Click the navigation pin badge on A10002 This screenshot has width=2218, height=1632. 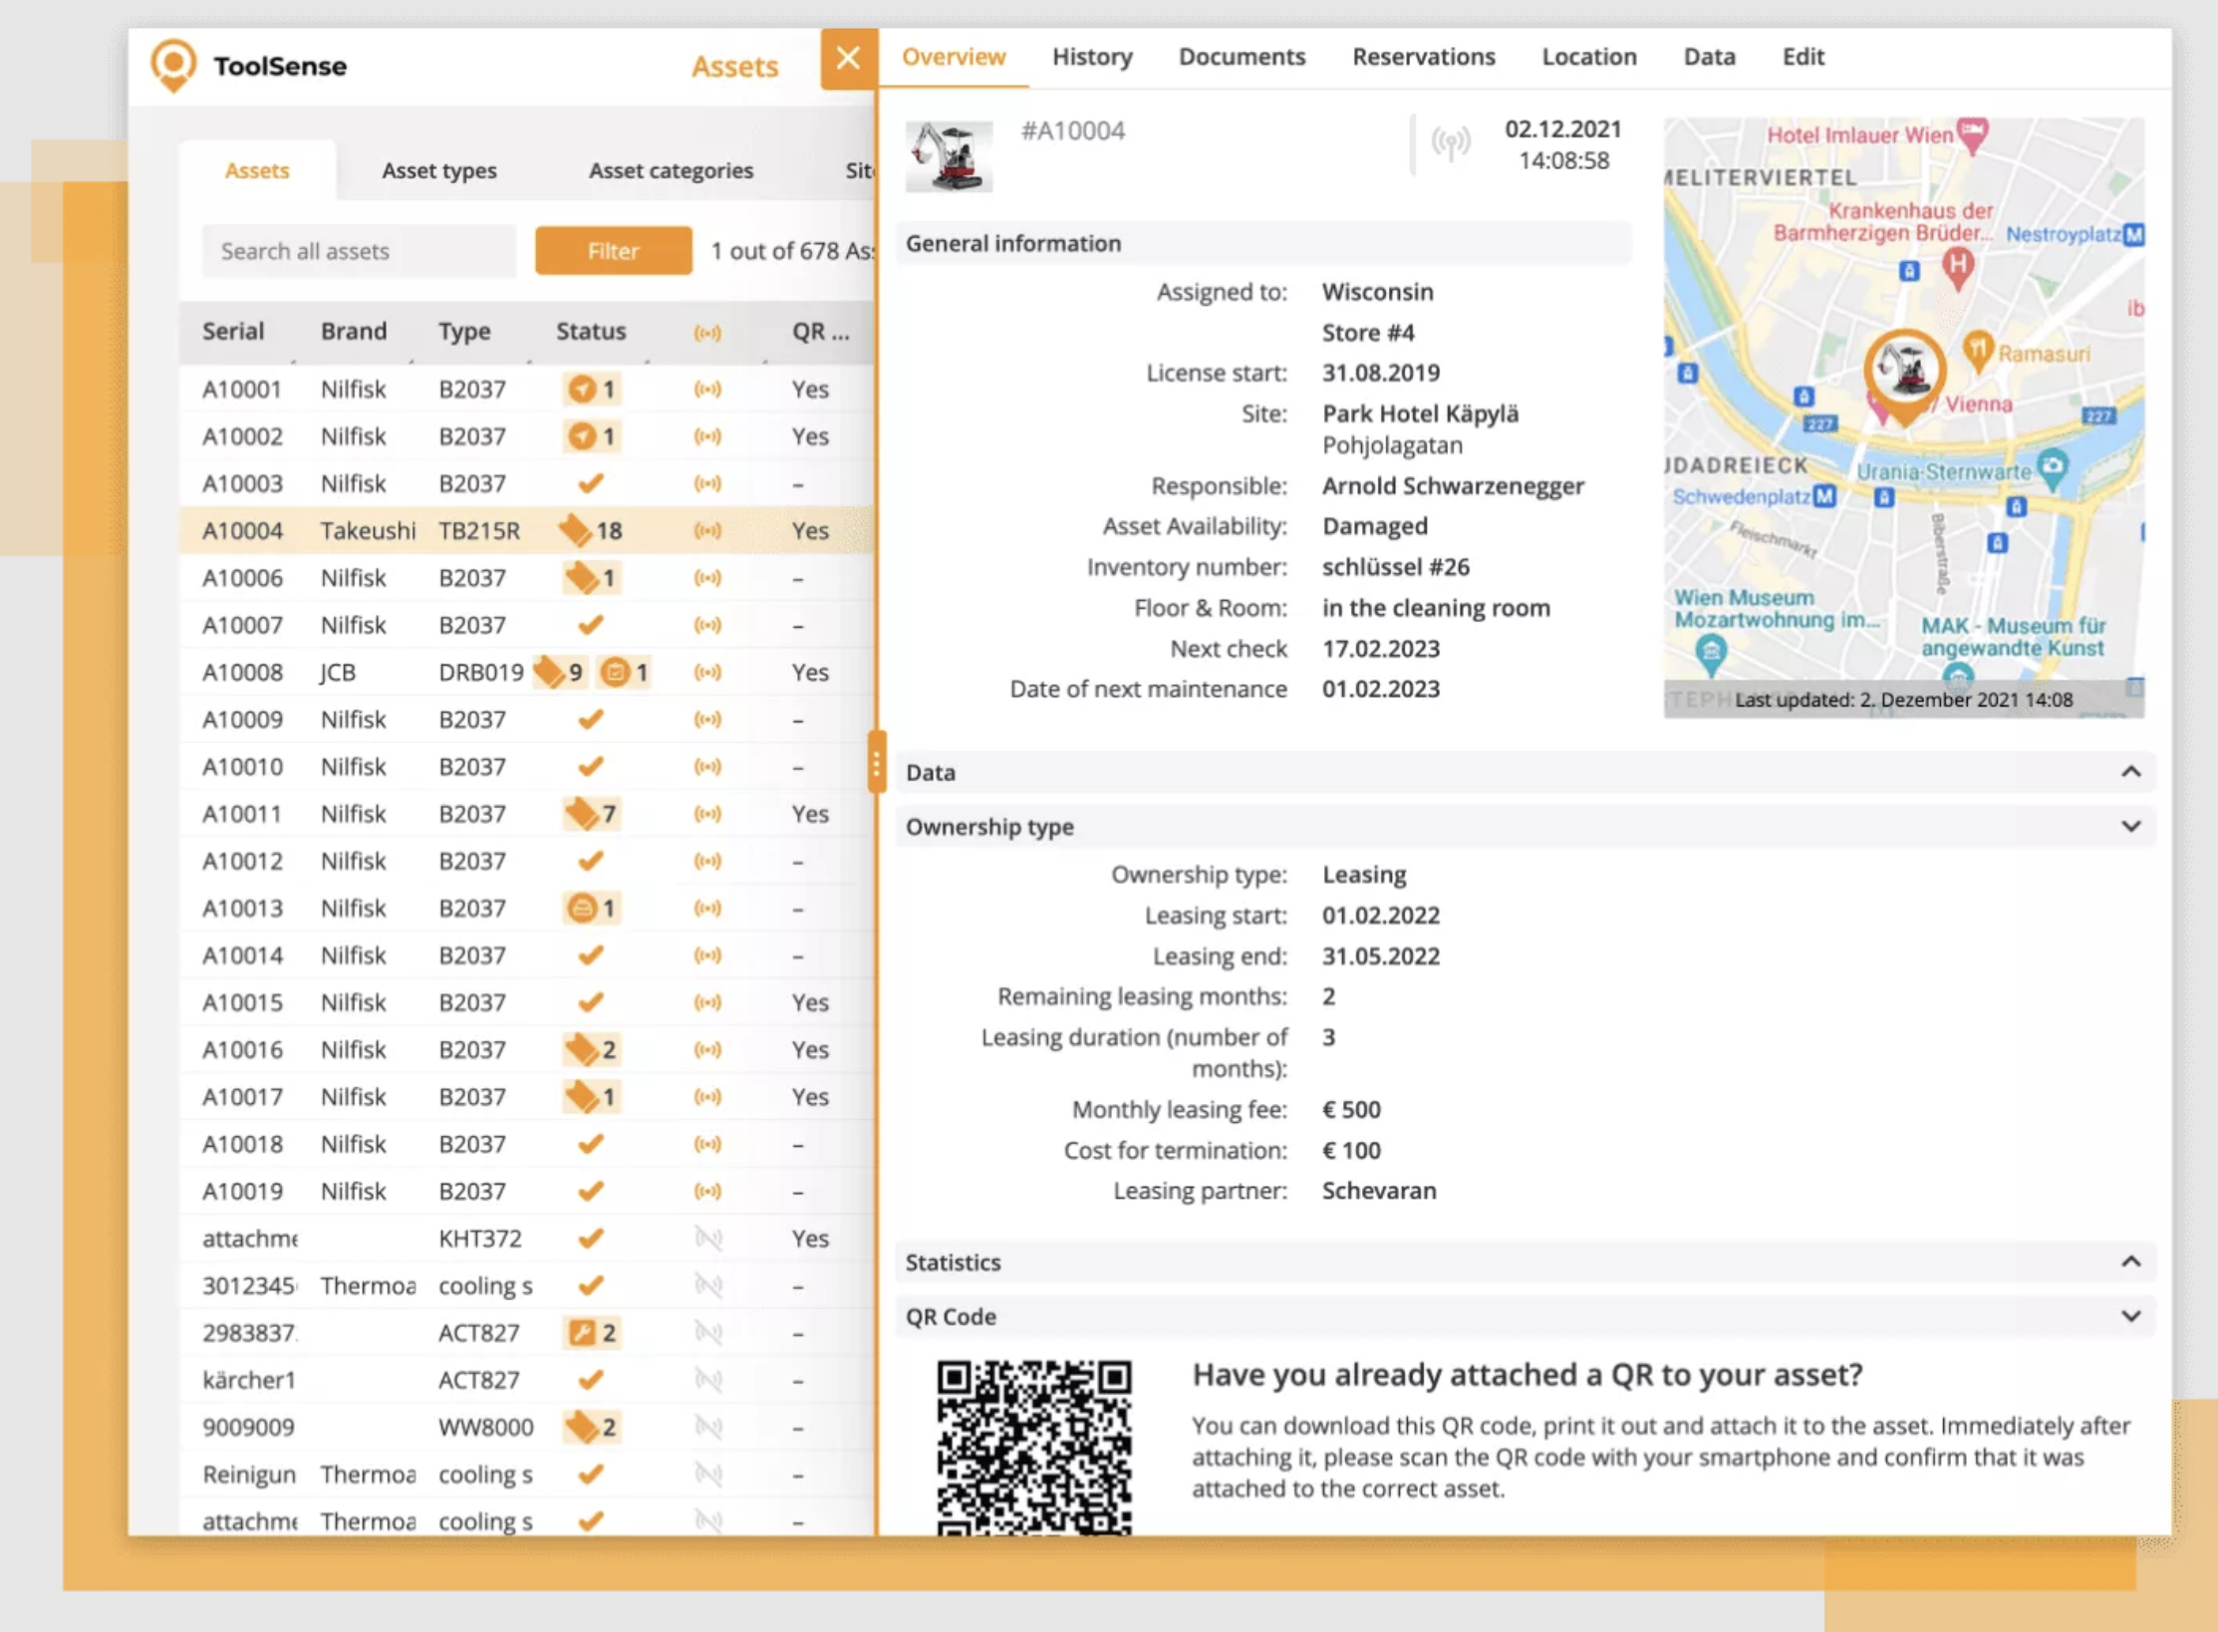pyautogui.click(x=590, y=435)
